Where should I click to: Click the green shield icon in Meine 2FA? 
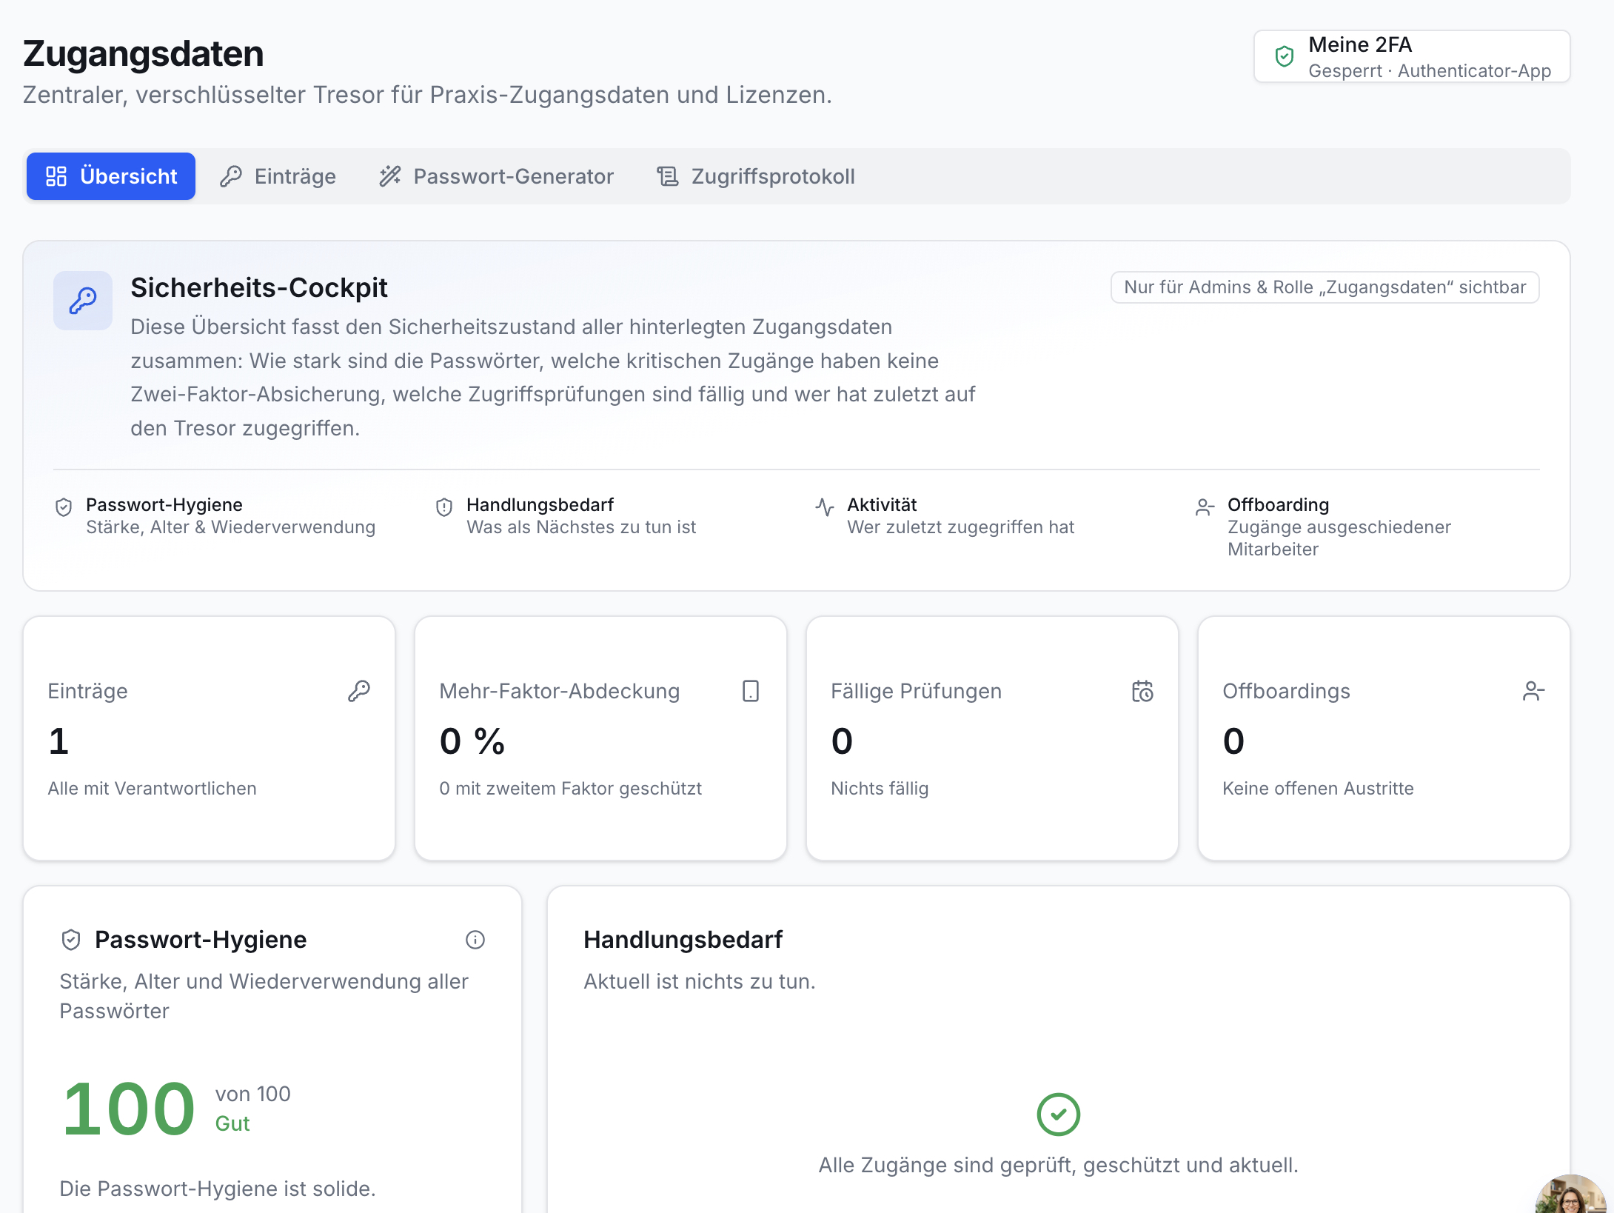[1285, 56]
